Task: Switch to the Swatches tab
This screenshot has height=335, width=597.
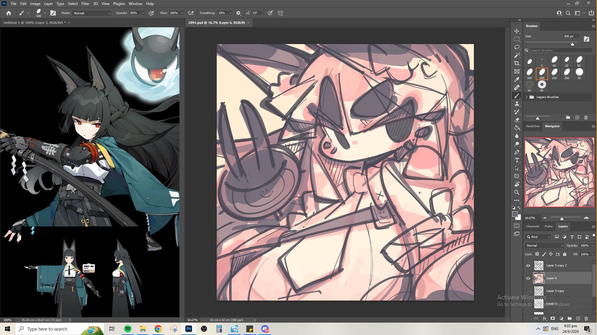Action: (x=532, y=126)
